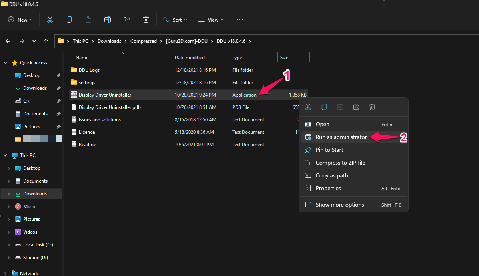This screenshot has width=479, height=276.
Task: Select Run as administrator in the context menu
Action: [x=341, y=137]
